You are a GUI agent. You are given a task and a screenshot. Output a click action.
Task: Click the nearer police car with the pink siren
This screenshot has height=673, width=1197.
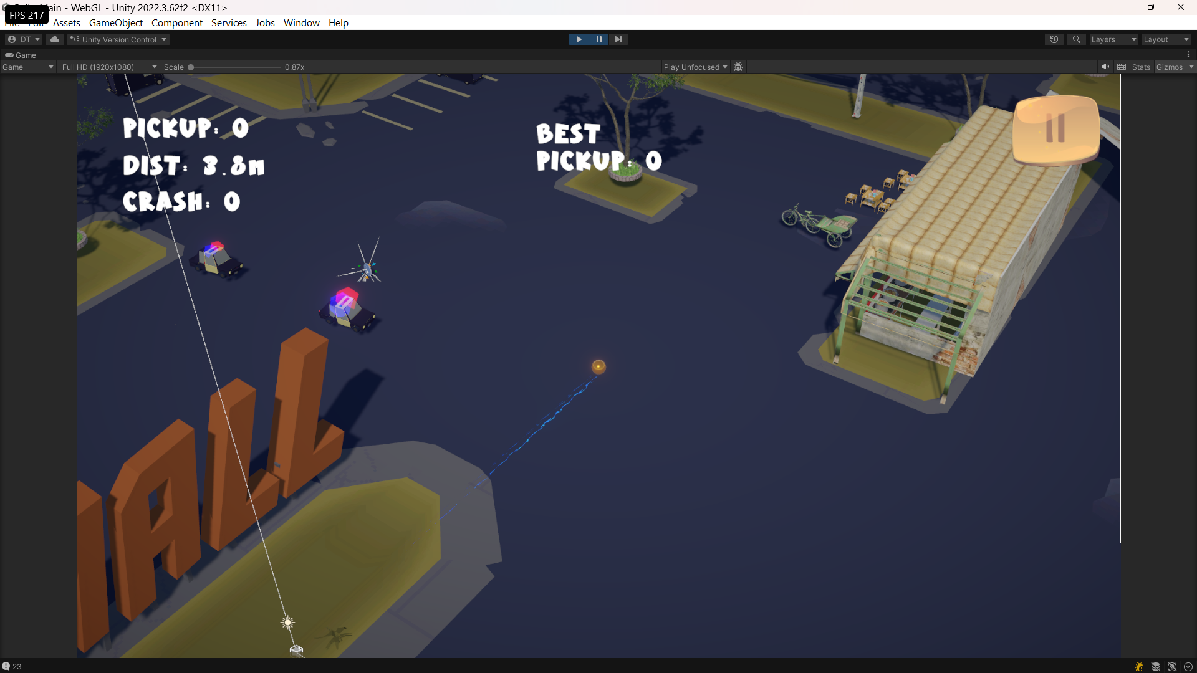pos(348,310)
